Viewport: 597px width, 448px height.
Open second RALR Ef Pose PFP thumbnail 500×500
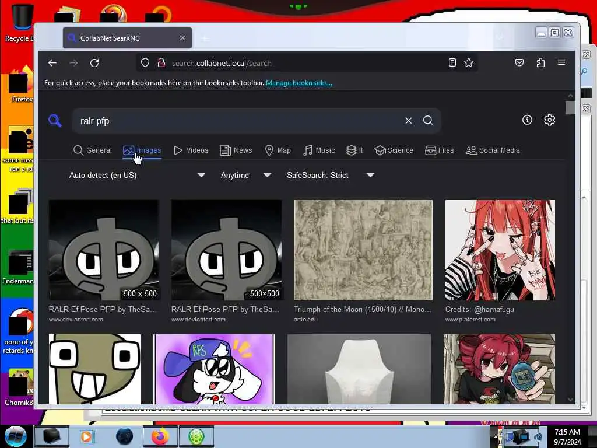coord(227,250)
